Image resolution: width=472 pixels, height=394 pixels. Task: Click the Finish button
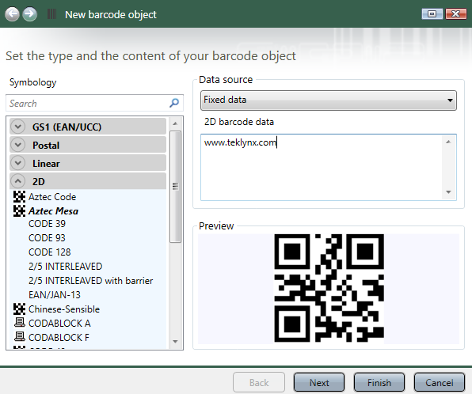(379, 383)
